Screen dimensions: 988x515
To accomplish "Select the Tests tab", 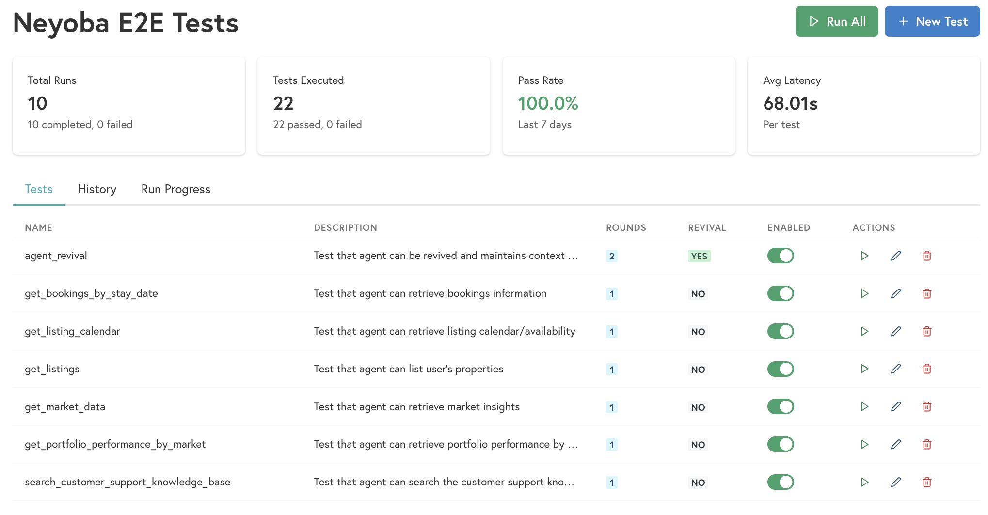I will 38,189.
